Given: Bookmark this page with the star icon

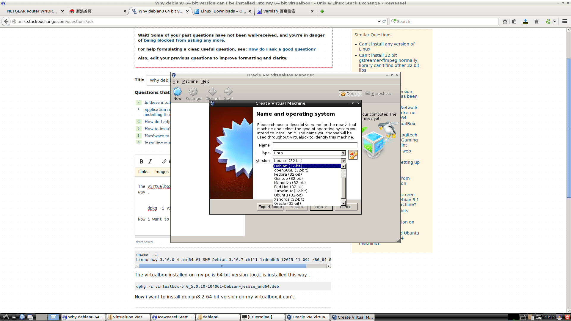Looking at the screenshot, I should (504, 21).
